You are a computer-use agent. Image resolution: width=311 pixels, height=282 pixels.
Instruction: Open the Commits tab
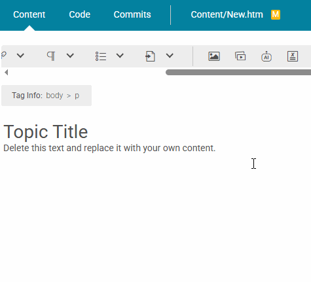coord(132,14)
